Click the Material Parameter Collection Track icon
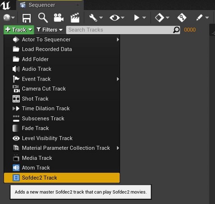The image size is (215, 204). point(16,148)
